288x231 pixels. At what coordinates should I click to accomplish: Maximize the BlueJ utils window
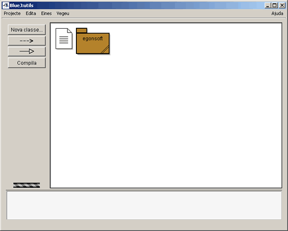coord(274,6)
